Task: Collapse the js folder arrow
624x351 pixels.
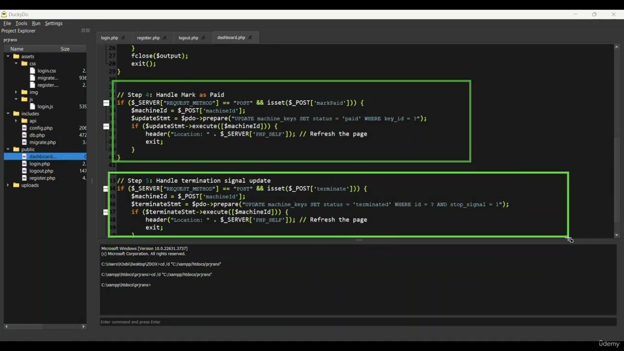Action: tap(16, 99)
